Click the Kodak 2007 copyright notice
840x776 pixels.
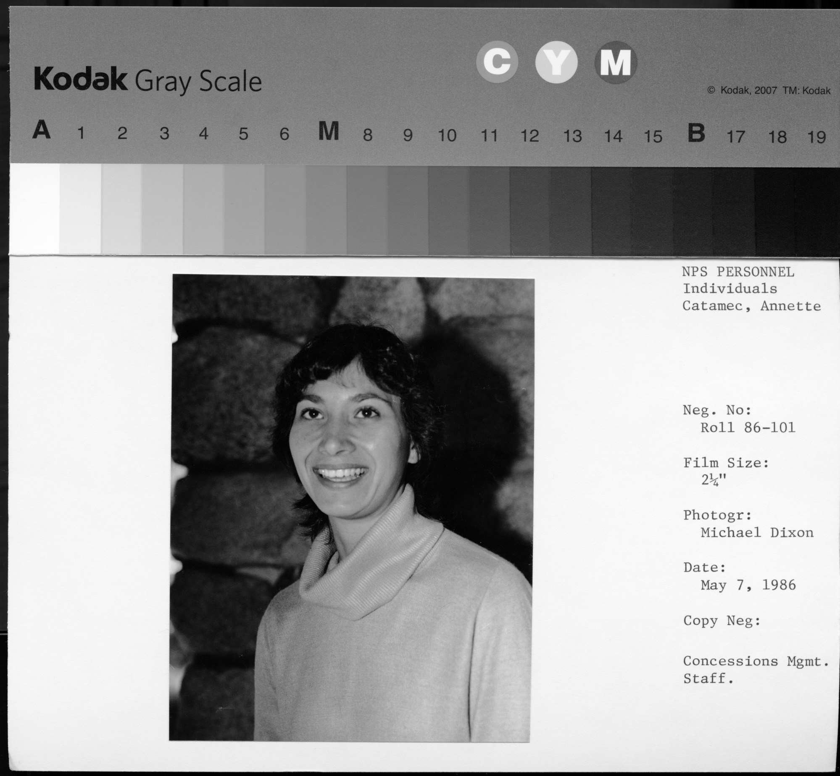click(x=769, y=90)
